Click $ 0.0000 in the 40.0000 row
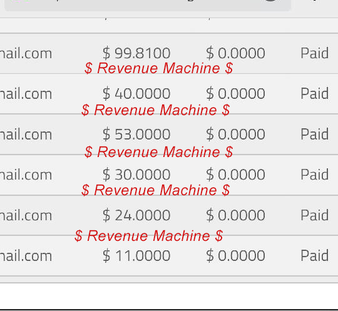Viewport: 338px width, 311px height. 235,93
